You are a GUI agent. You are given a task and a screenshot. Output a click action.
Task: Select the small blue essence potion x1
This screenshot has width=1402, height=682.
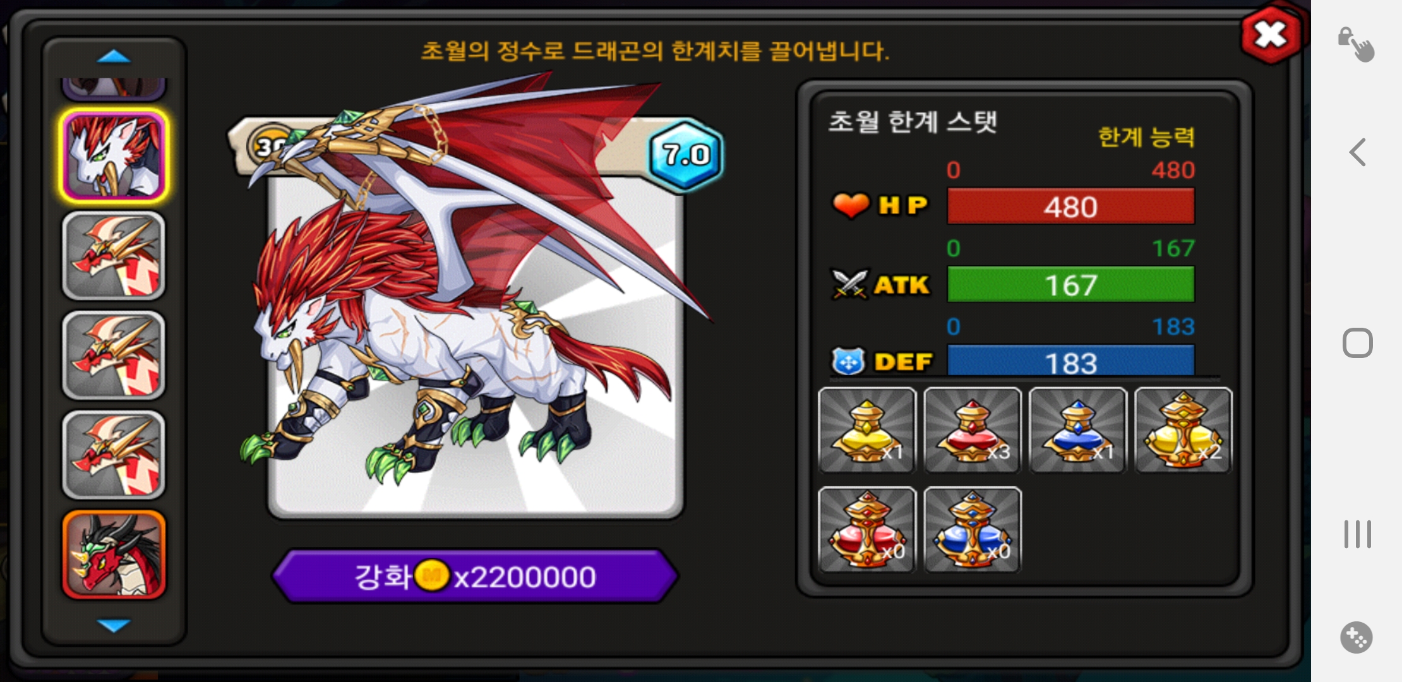tap(1077, 430)
